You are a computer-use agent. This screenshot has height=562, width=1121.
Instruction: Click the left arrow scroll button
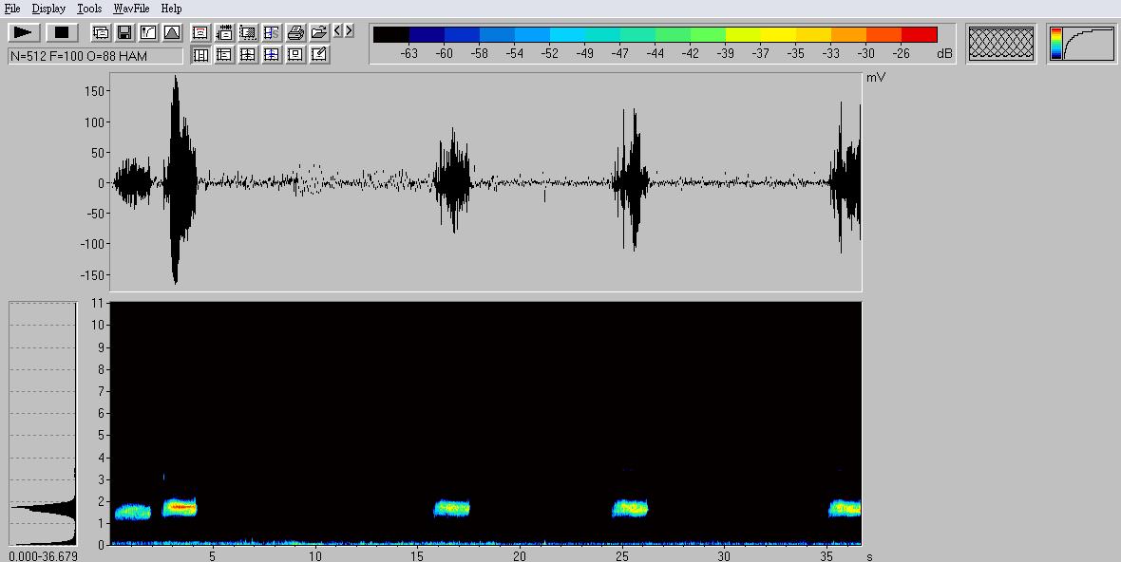click(x=337, y=30)
